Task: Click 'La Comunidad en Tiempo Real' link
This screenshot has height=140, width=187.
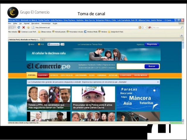Action: (90, 44)
